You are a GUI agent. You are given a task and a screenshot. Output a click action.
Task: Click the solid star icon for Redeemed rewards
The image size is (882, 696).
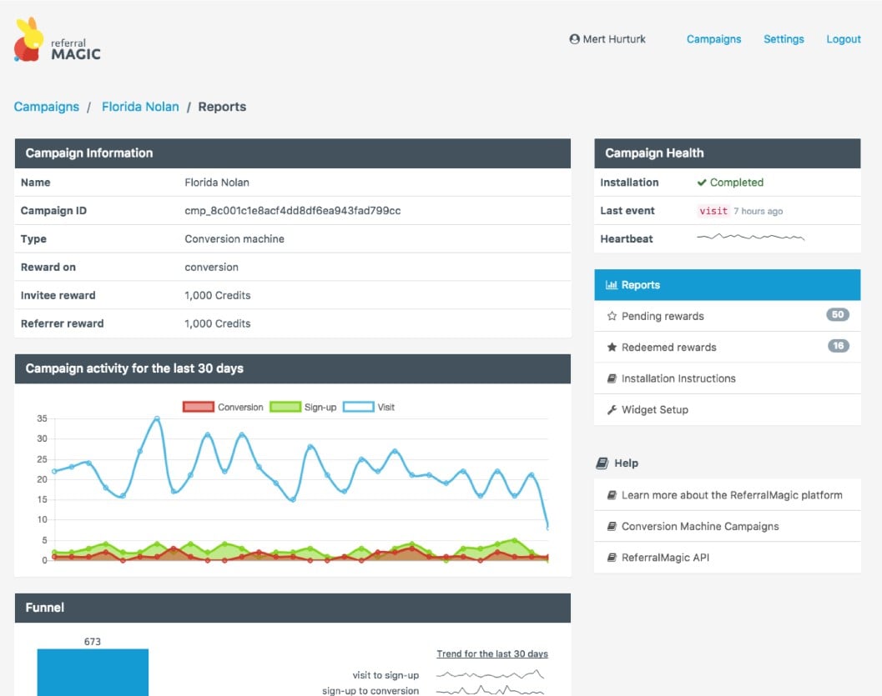[612, 347]
